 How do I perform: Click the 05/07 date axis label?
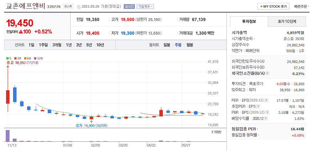[186, 145]
